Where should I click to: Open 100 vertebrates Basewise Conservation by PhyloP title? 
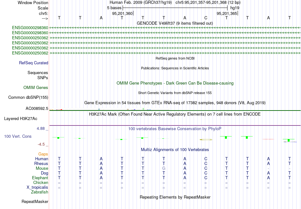click(x=175, y=129)
